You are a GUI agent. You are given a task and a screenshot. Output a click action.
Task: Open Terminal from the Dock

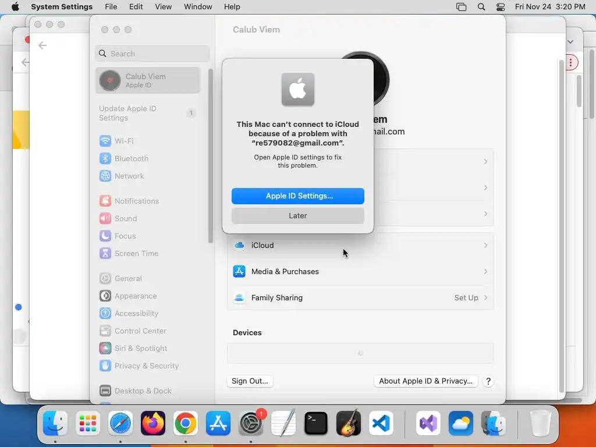(316, 423)
